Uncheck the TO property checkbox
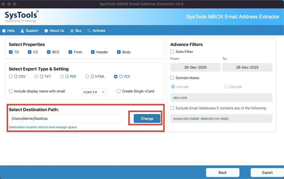The image size is (284, 179). pos(11,52)
